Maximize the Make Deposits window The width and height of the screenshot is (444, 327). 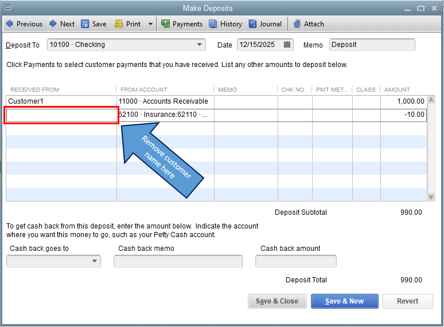[x=421, y=8]
